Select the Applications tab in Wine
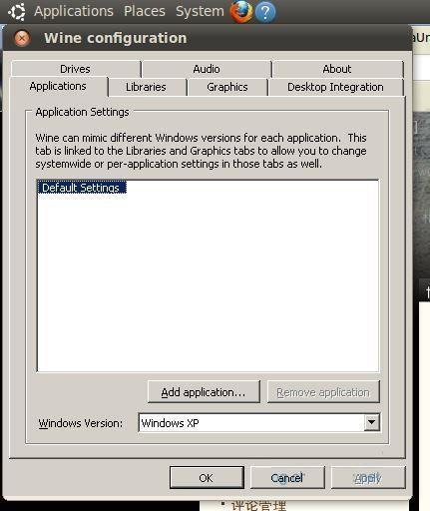 pyautogui.click(x=58, y=87)
